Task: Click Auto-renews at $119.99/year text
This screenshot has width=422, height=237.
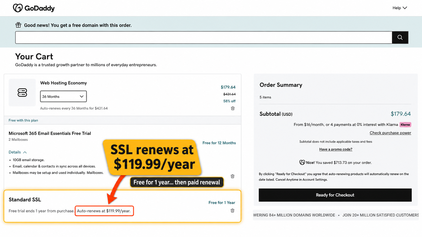Action: (x=104, y=211)
